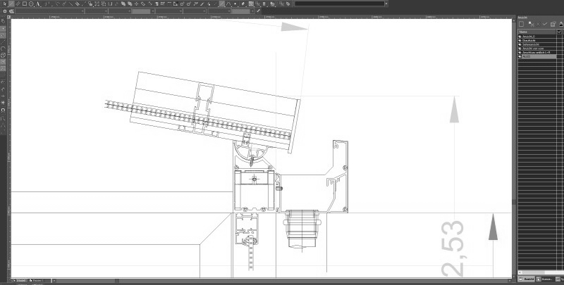
Task: Open the wide dropdown at top center
Action: coord(340,4)
